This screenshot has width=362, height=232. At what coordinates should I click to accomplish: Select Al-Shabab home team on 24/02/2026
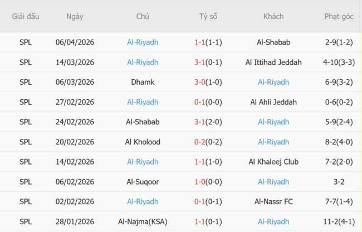[143, 122]
